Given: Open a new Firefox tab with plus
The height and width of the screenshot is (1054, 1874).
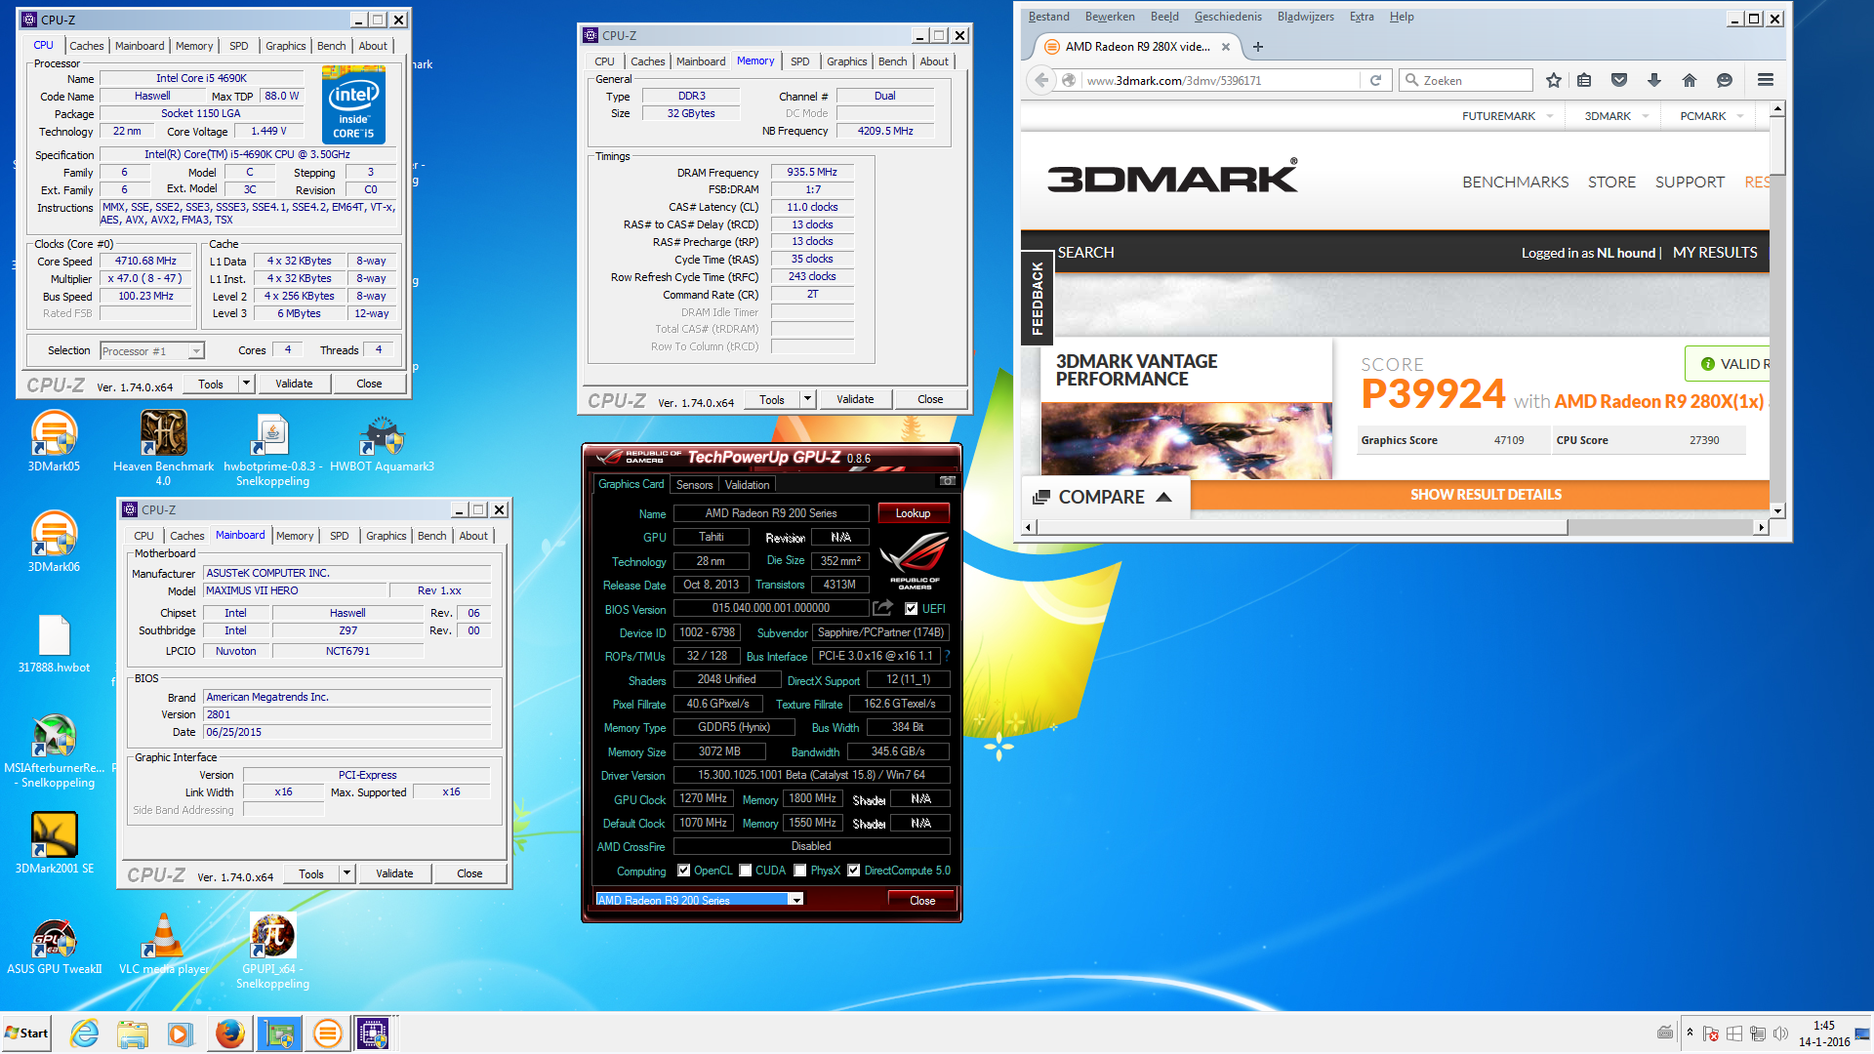Looking at the screenshot, I should [1258, 47].
